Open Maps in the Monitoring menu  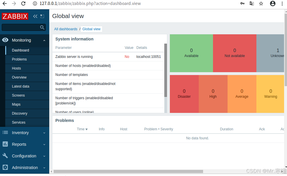tap(27, 104)
